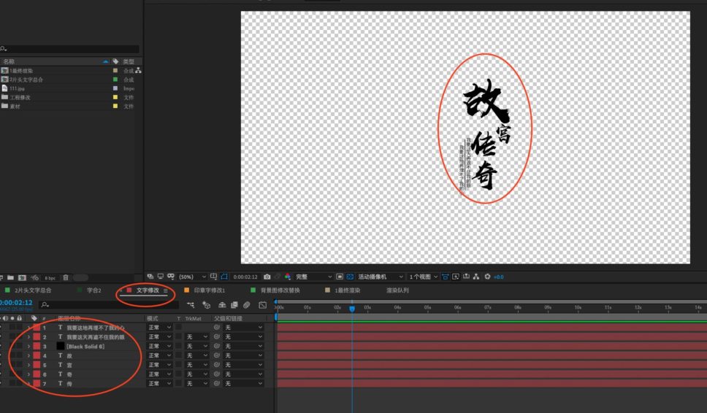Click the always preview this view icon
Image resolution: width=707 pixels, height=413 pixels.
(x=150, y=277)
